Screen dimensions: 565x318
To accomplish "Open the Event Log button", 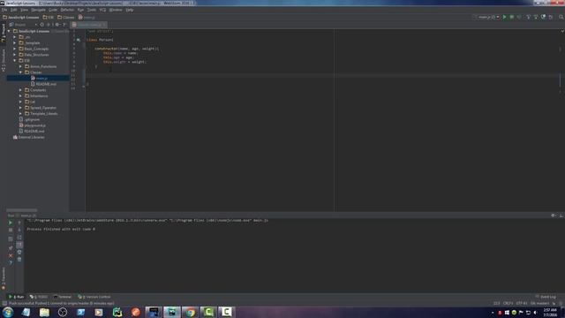I will pos(546,297).
